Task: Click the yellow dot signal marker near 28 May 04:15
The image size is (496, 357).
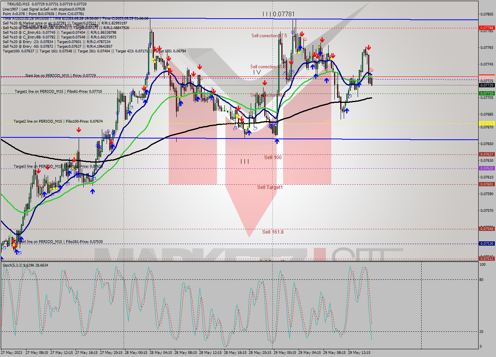Action: point(153,59)
